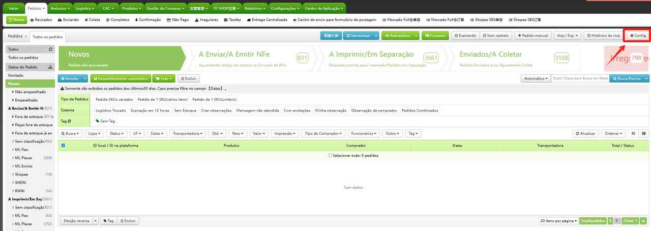
Task: Click the Empacotamento automático button
Action: (121, 79)
